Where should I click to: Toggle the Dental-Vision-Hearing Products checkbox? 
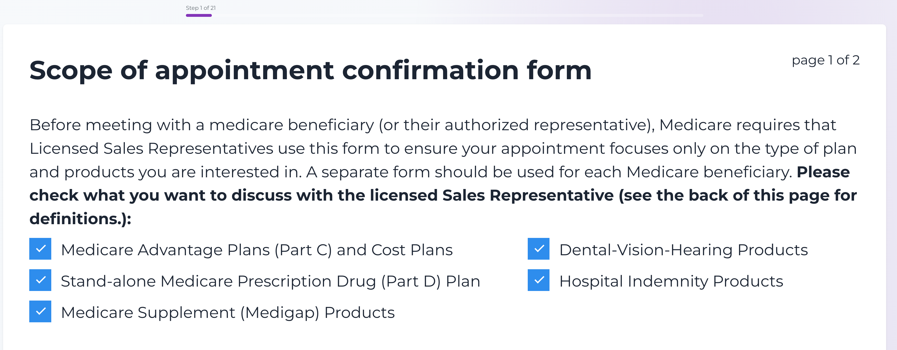pyautogui.click(x=538, y=249)
